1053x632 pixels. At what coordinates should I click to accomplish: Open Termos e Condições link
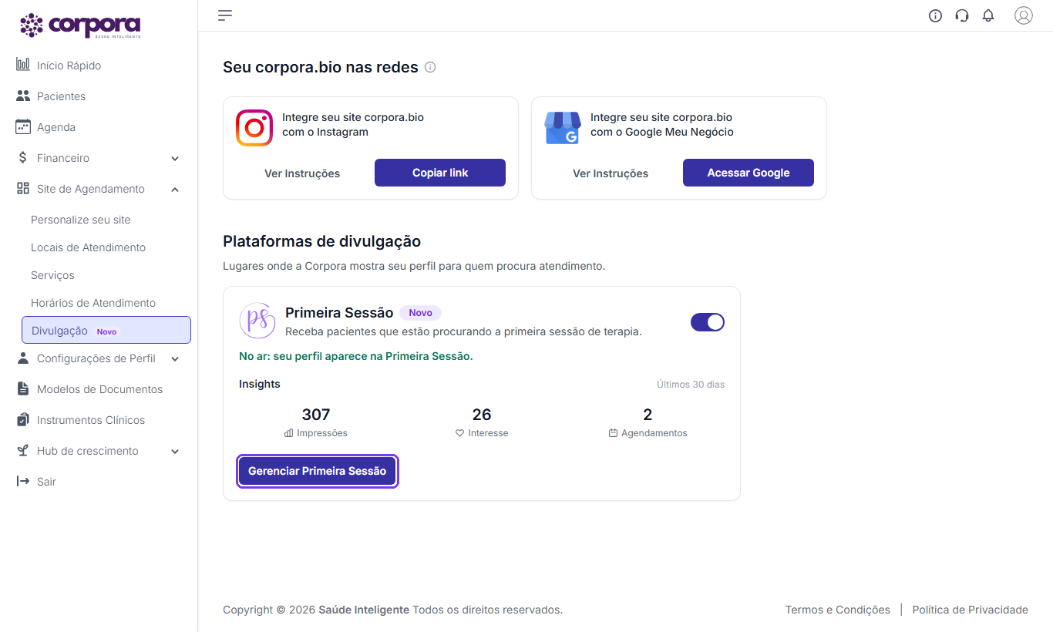(838, 610)
